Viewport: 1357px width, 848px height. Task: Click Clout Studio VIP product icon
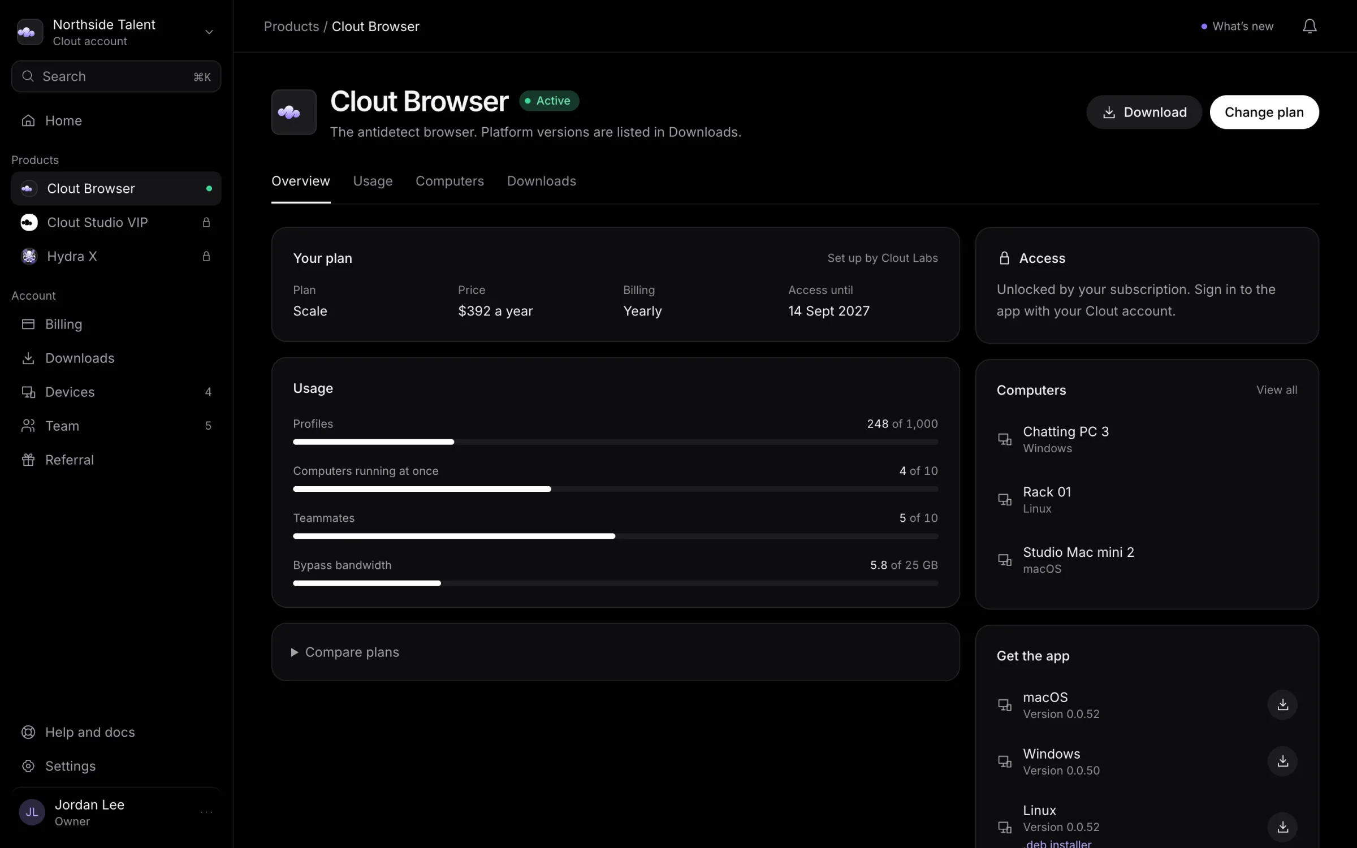29,222
